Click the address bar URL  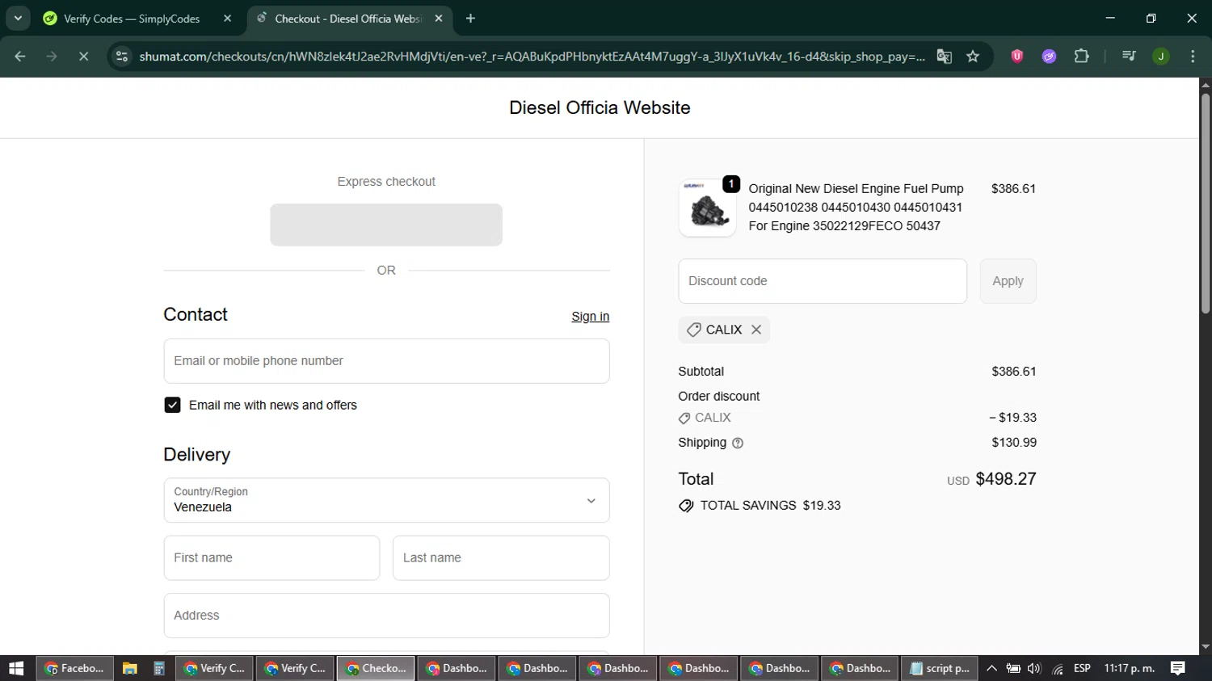pyautogui.click(x=532, y=56)
